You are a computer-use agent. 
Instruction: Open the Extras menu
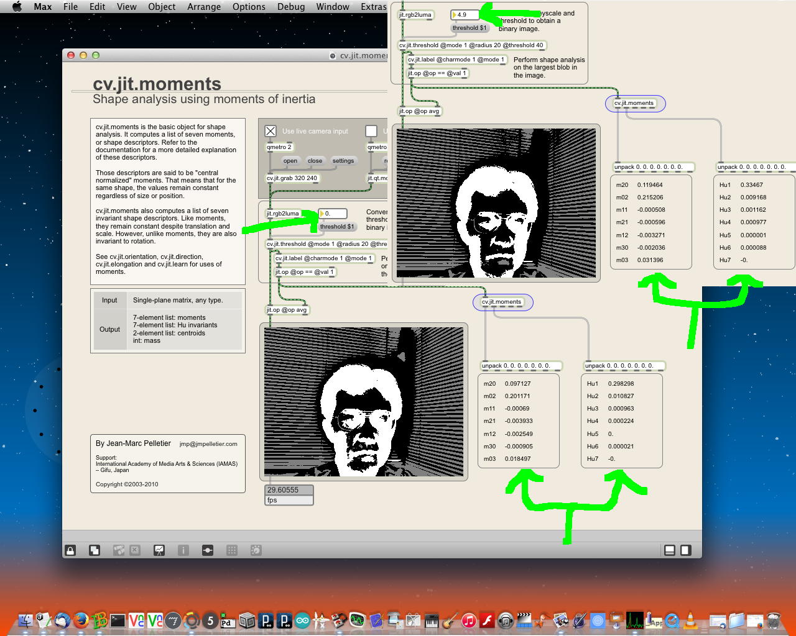(373, 6)
